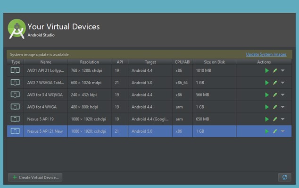Select the AVD for 3 4 WQVGA row
299x188 pixels.
(x=149, y=95)
